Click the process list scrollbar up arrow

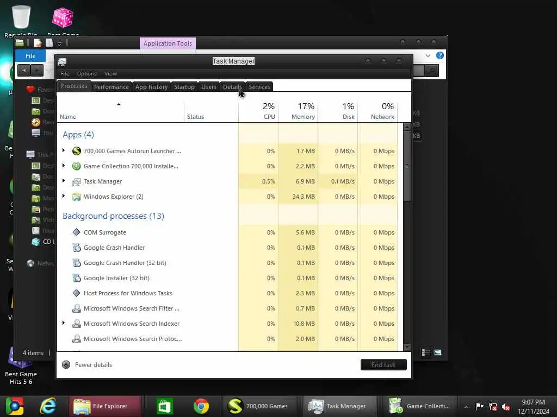pos(407,127)
